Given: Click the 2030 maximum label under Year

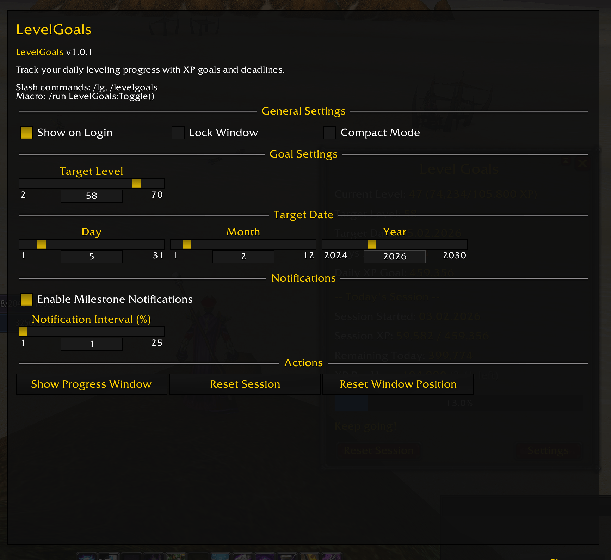Looking at the screenshot, I should 454,256.
